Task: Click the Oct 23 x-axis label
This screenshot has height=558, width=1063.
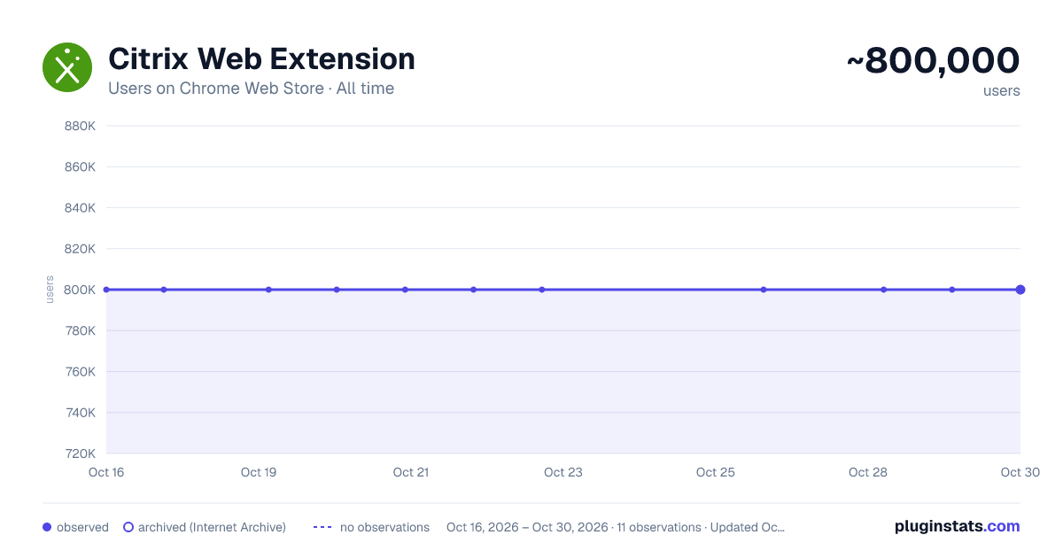Action: (563, 472)
